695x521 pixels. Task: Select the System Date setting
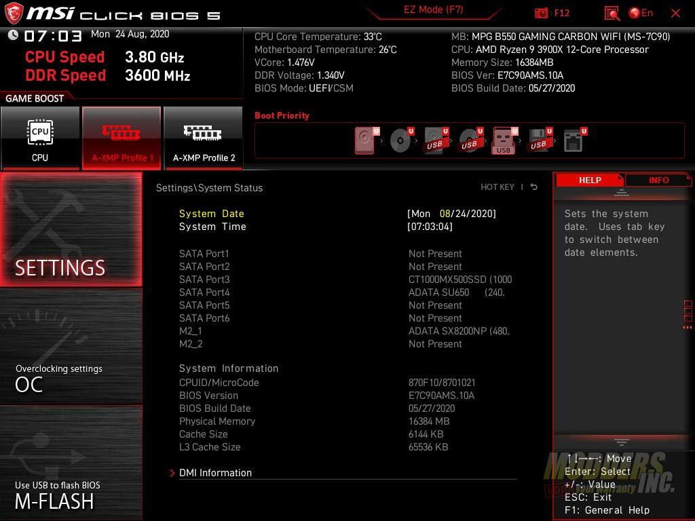(212, 214)
